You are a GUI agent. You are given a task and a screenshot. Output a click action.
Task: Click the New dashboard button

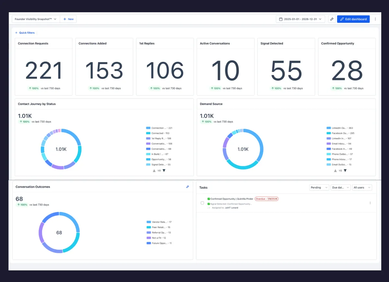pyautogui.click(x=68, y=19)
